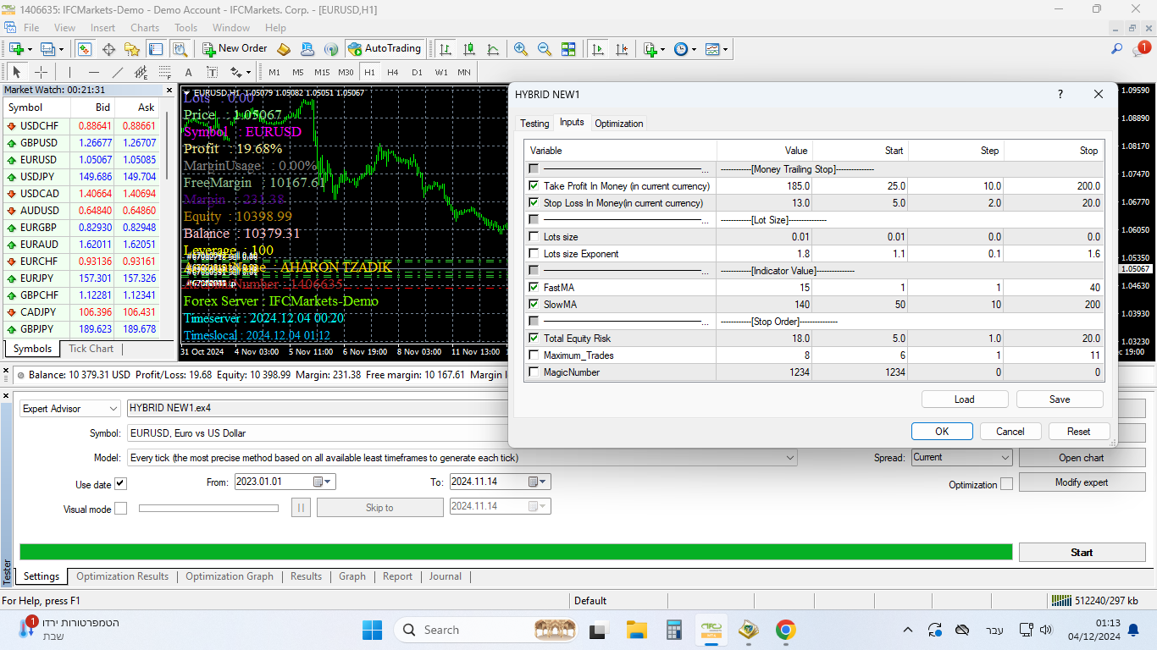This screenshot has height=650, width=1157.
Task: Select the crosshair cursor tool
Action: [x=41, y=72]
